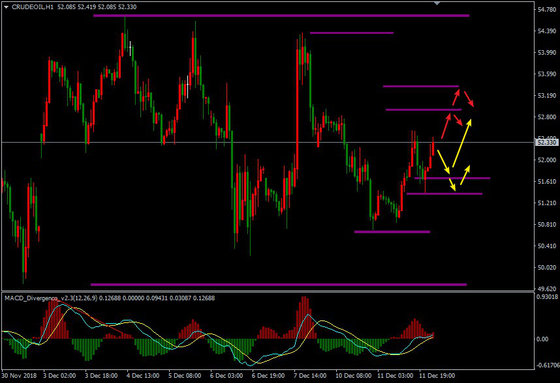Click the chart shift triangle at top edge

pos(437,3)
